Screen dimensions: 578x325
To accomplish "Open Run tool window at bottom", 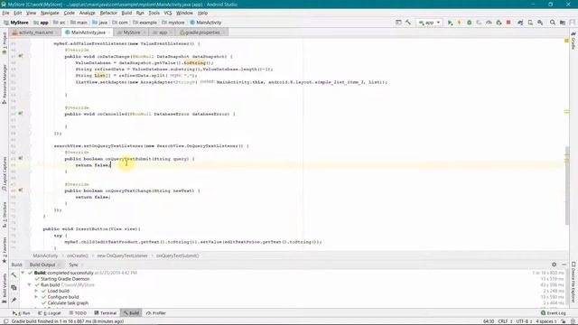I will coord(22,313).
